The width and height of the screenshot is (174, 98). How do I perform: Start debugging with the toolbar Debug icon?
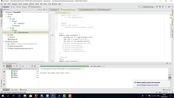coord(160,7)
